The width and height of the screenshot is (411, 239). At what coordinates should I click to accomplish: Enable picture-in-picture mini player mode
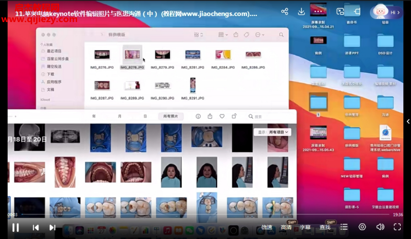click(x=340, y=11)
